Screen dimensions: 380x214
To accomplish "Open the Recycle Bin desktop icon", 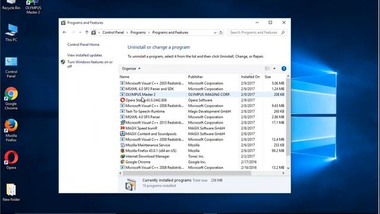I will click(x=11, y=5).
